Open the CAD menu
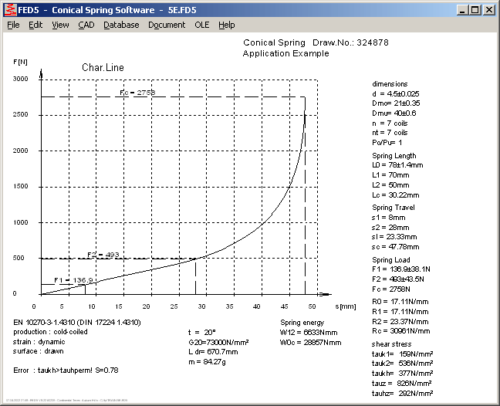The image size is (500, 406). pyautogui.click(x=86, y=25)
